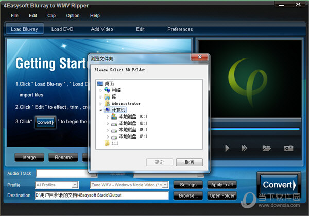Image resolution: width=309 pixels, height=216 pixels.
Task: Open the All Profiles dropdown
Action: pos(75,185)
